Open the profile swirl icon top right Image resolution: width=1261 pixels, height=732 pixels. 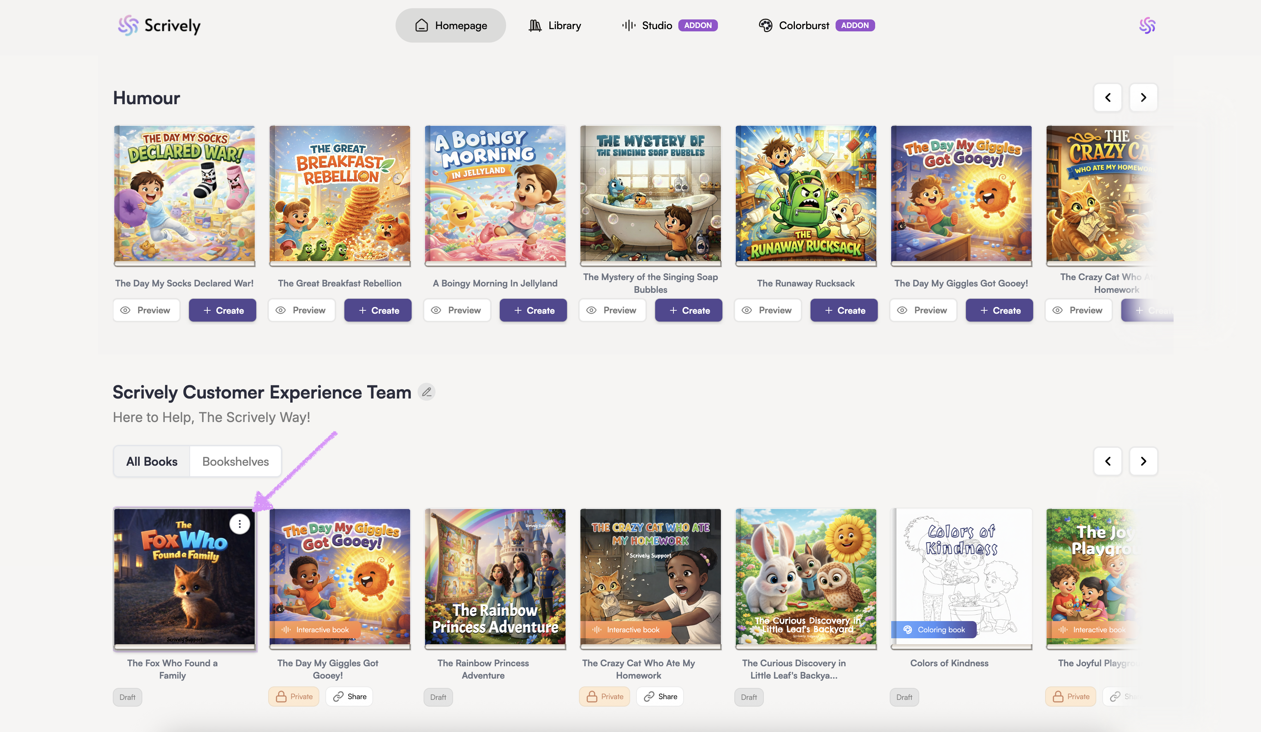[1147, 25]
